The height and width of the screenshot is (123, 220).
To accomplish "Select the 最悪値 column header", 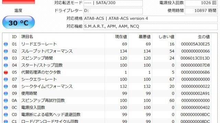I will [145, 37].
